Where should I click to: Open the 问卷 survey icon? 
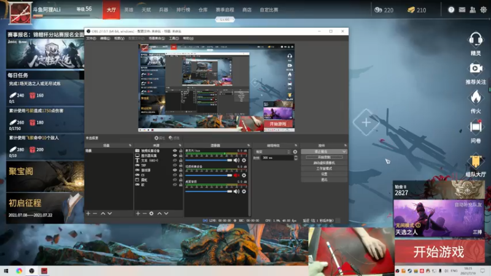tap(475, 127)
